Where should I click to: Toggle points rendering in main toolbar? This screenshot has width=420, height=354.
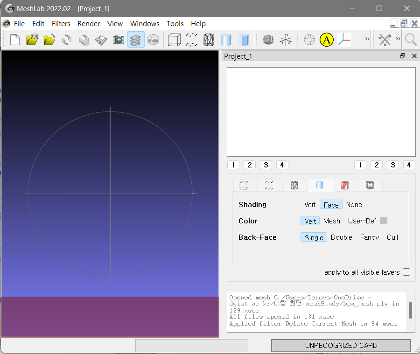pyautogui.click(x=191, y=40)
